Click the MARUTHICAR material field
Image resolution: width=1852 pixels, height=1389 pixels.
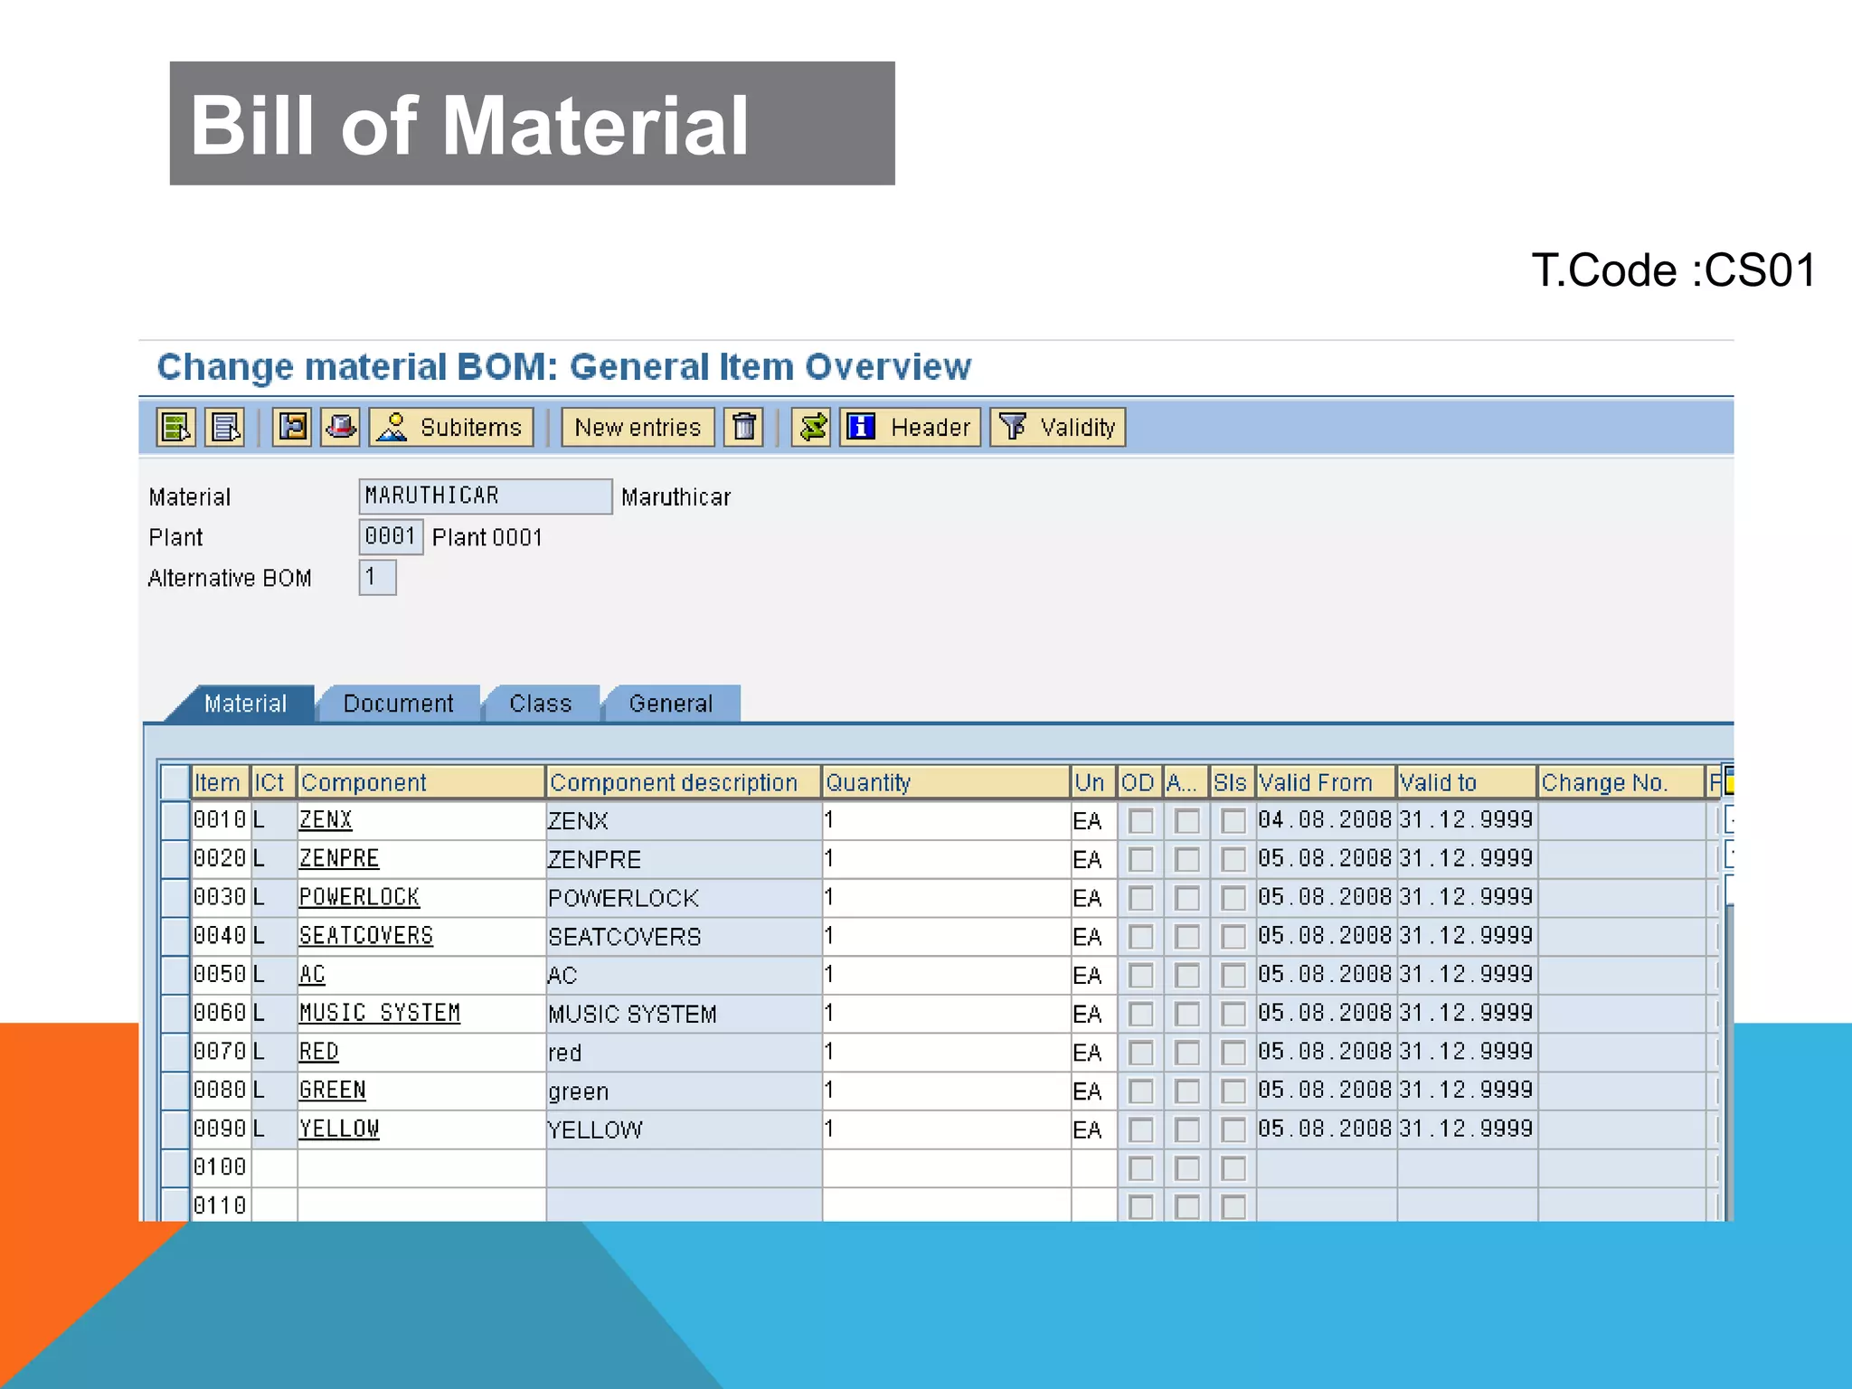coord(486,496)
